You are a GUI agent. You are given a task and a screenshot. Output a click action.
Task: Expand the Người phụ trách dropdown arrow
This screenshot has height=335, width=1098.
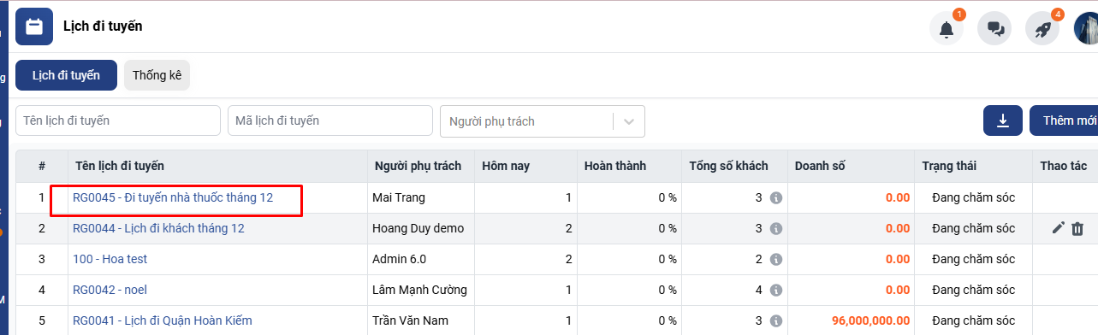pos(629,121)
